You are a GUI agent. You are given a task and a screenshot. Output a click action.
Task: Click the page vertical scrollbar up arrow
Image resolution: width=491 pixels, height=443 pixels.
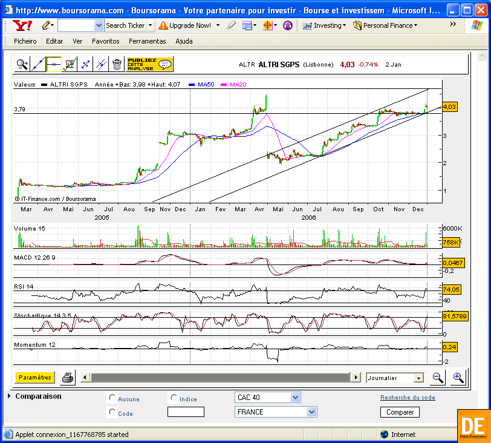(483, 56)
